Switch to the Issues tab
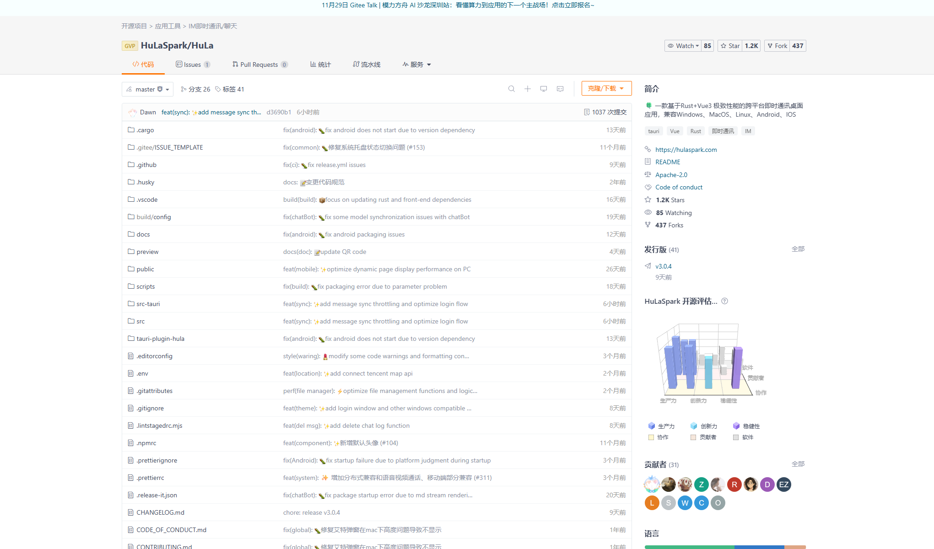Screen dimensions: 934x549 click(192, 65)
